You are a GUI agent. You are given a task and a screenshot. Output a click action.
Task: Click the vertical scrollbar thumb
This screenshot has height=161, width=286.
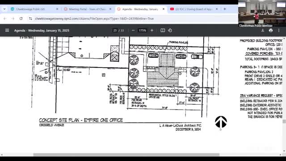pyautogui.click(x=284, y=122)
